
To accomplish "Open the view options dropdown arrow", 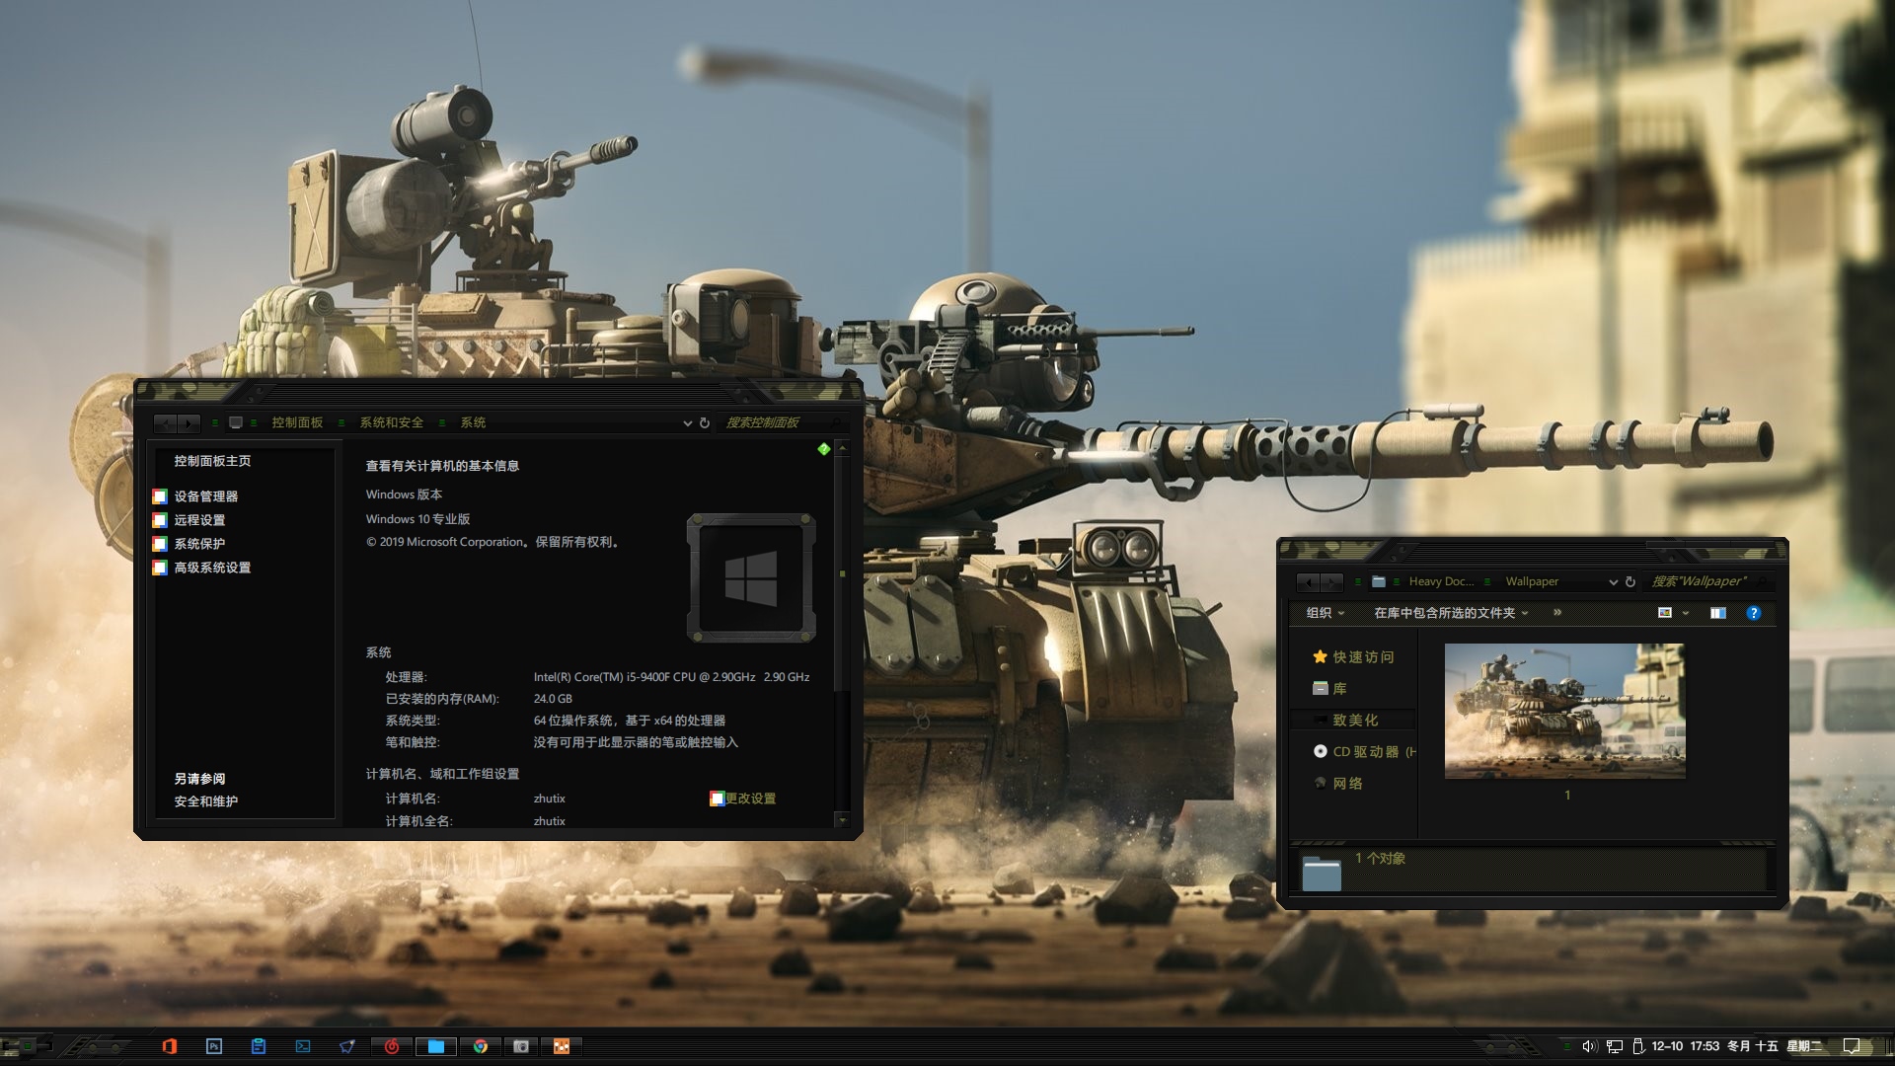I will coord(1686,613).
